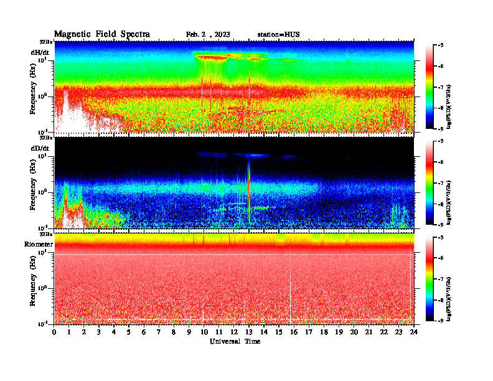Click the 10^0 frequency tick of Riometer panel

click(42, 288)
